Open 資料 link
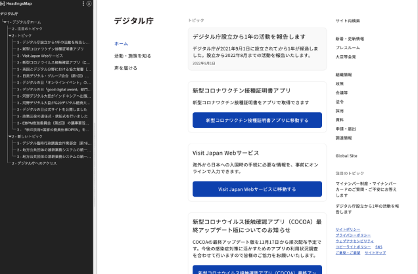 340,120
